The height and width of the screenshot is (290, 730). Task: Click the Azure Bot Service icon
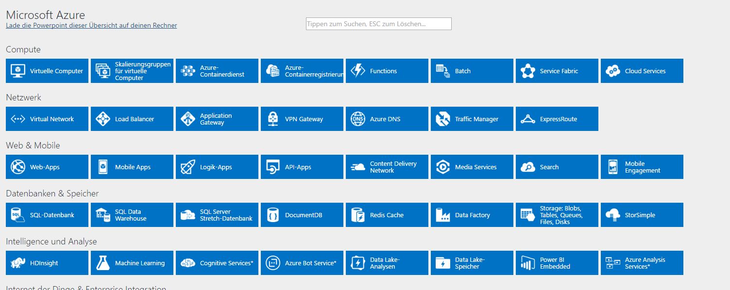click(x=273, y=263)
